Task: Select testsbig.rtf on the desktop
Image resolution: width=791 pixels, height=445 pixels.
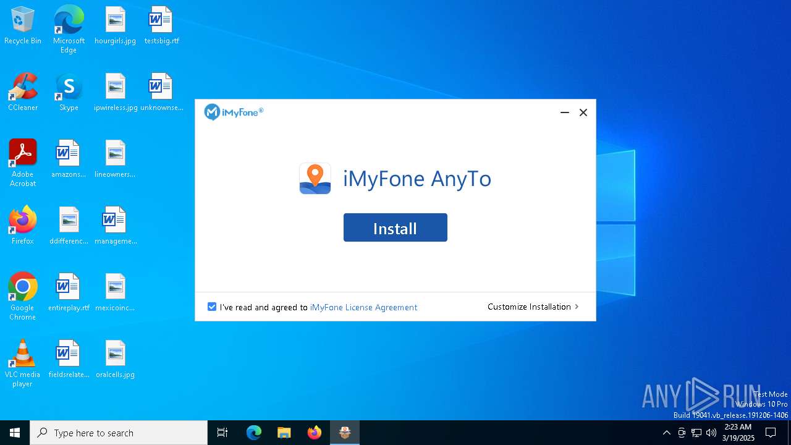Action: (161, 26)
